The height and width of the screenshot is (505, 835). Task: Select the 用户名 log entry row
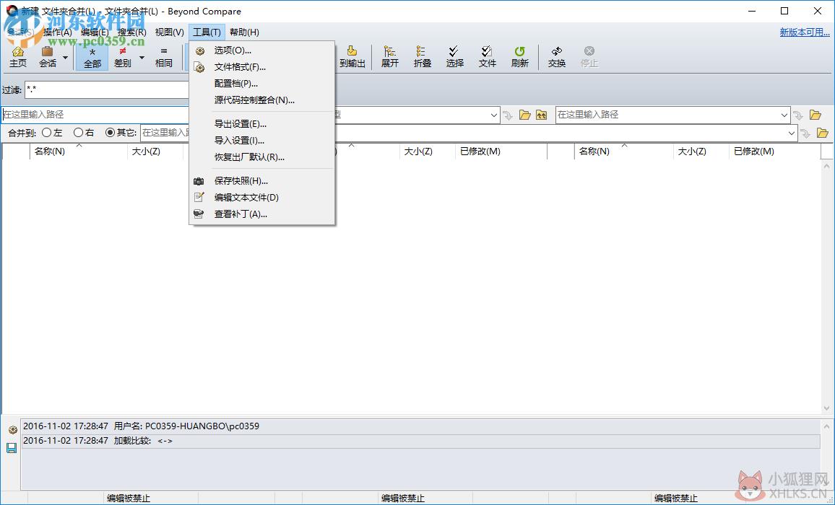(x=420, y=426)
